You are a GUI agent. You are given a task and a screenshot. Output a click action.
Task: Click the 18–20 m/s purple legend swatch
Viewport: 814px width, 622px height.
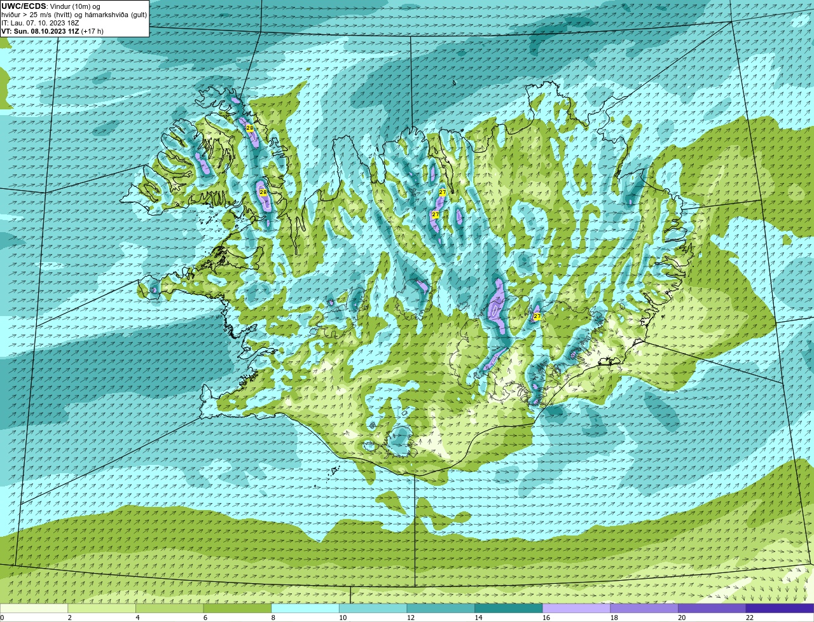coord(644,608)
